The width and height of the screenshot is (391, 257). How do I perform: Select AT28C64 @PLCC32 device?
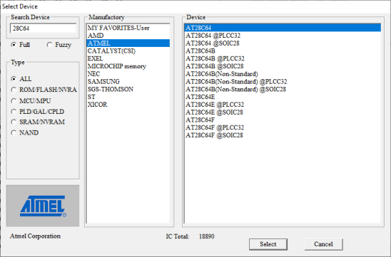coord(283,36)
